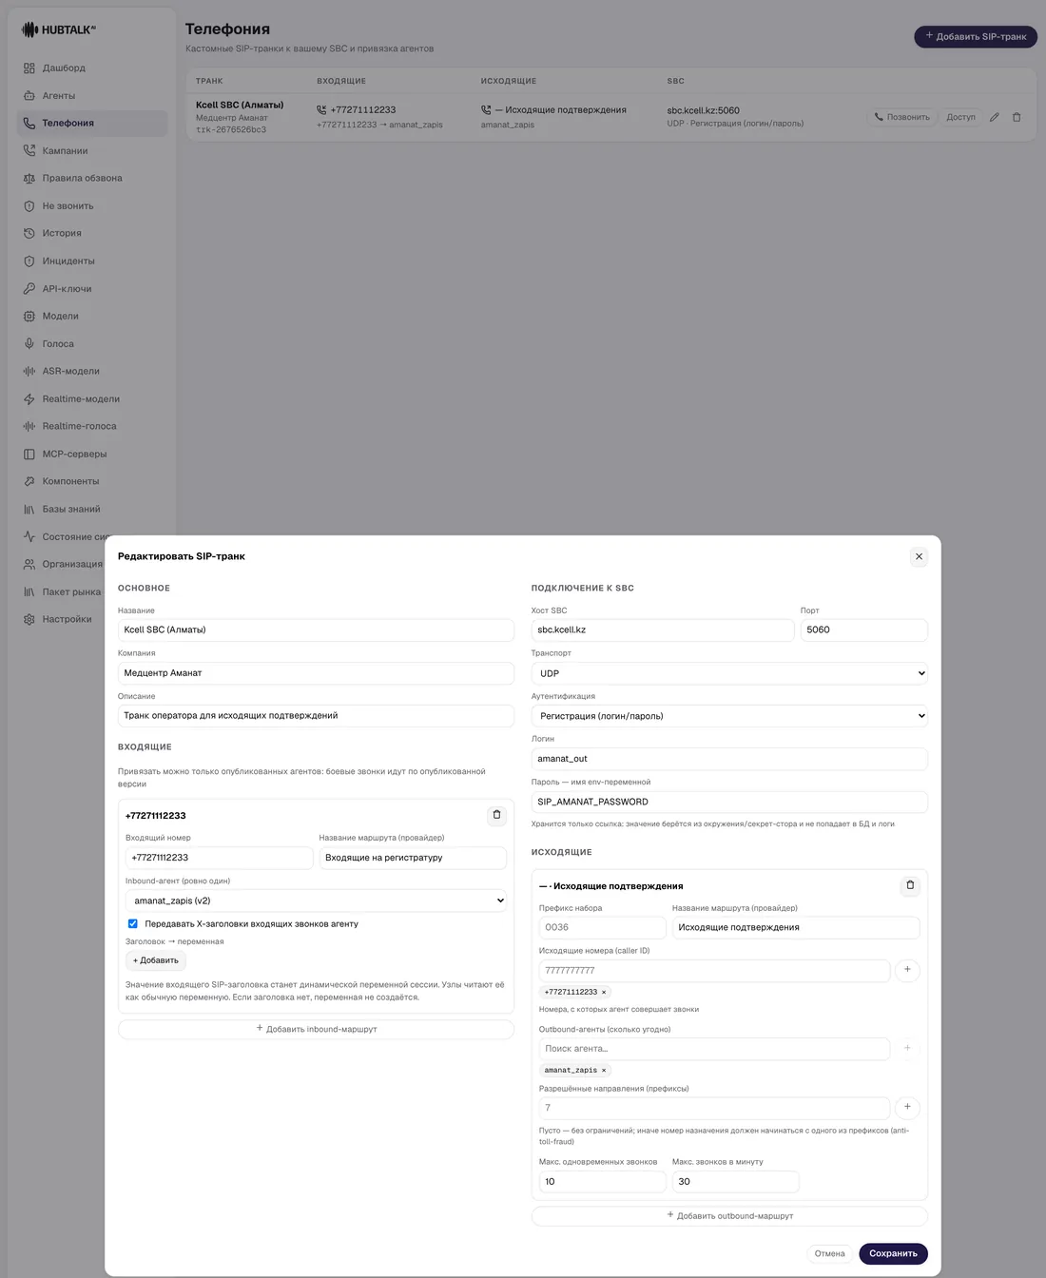The width and height of the screenshot is (1046, 1278).
Task: Delete the +77271112233 inbound route
Action: [496, 816]
